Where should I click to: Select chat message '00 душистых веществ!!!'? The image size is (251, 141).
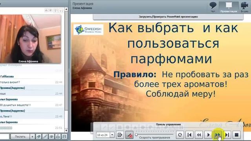pos(15,105)
